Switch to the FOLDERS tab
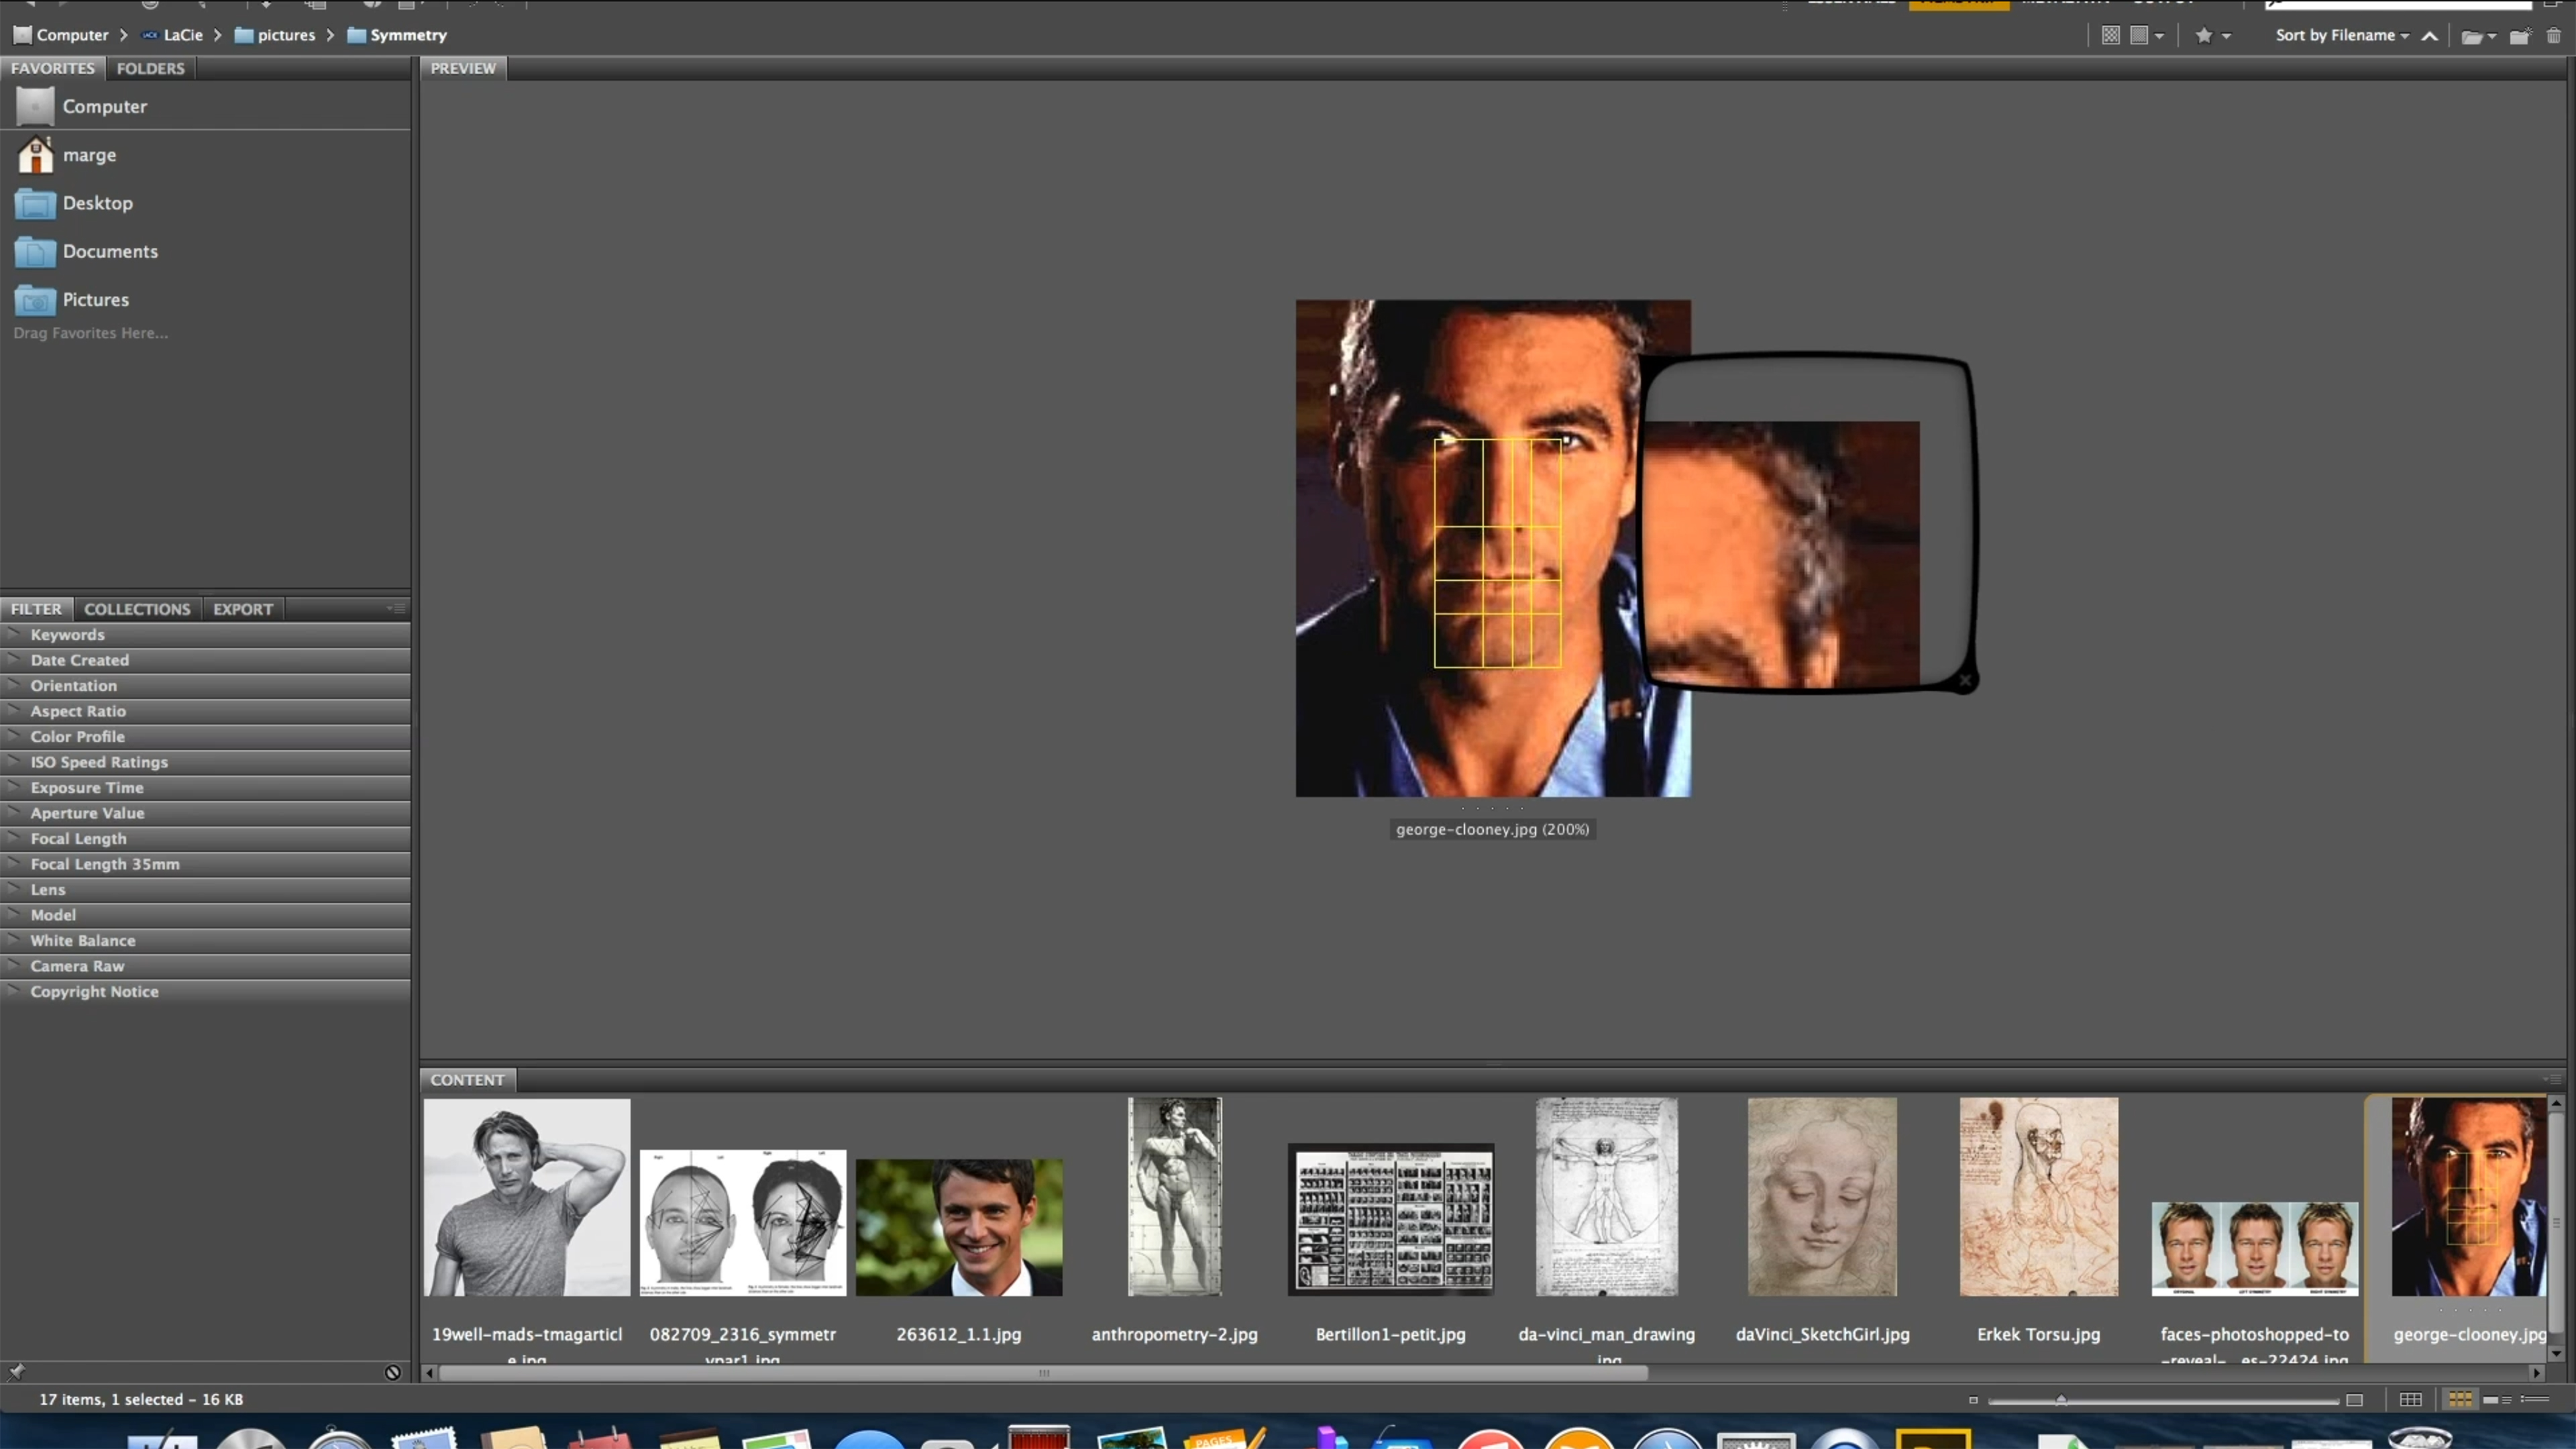The image size is (2576, 1449). click(150, 68)
